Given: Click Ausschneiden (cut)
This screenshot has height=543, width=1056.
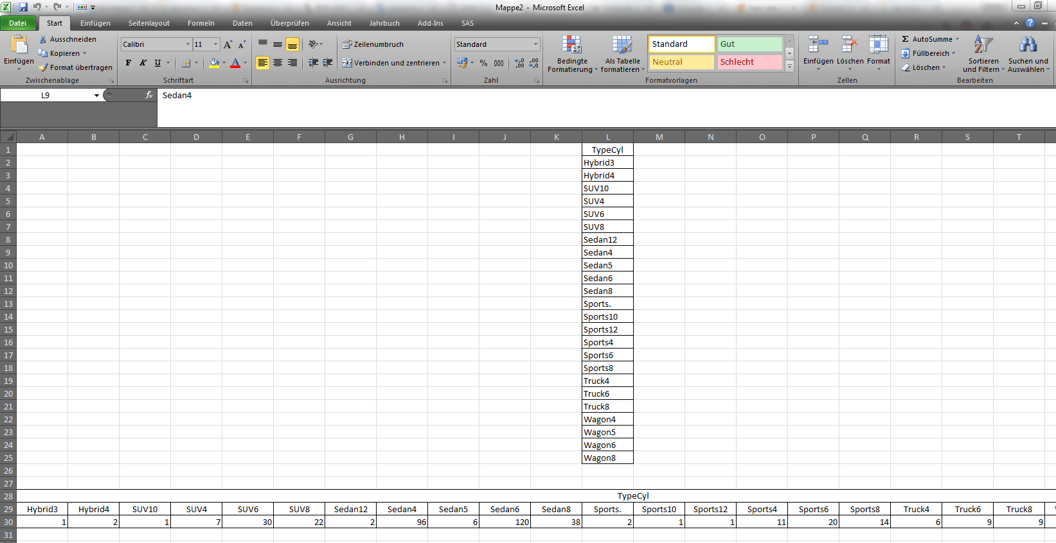Looking at the screenshot, I should pyautogui.click(x=67, y=39).
